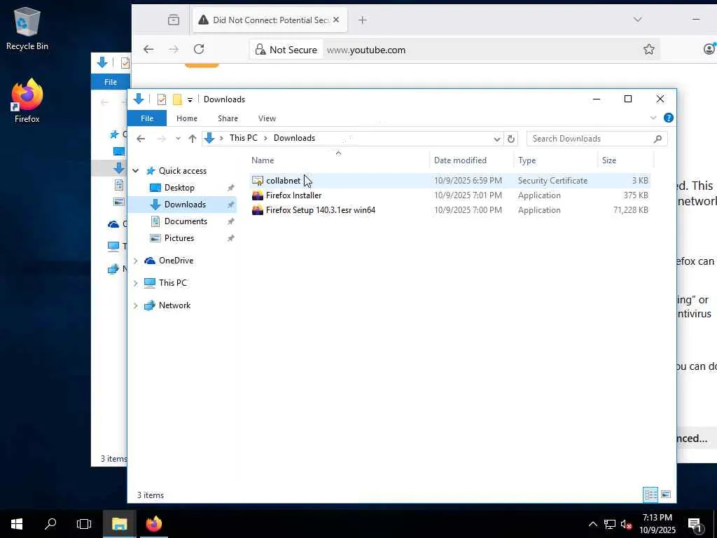717x538 pixels.
Task: Switch to the Share ribbon tab
Action: [x=228, y=118]
